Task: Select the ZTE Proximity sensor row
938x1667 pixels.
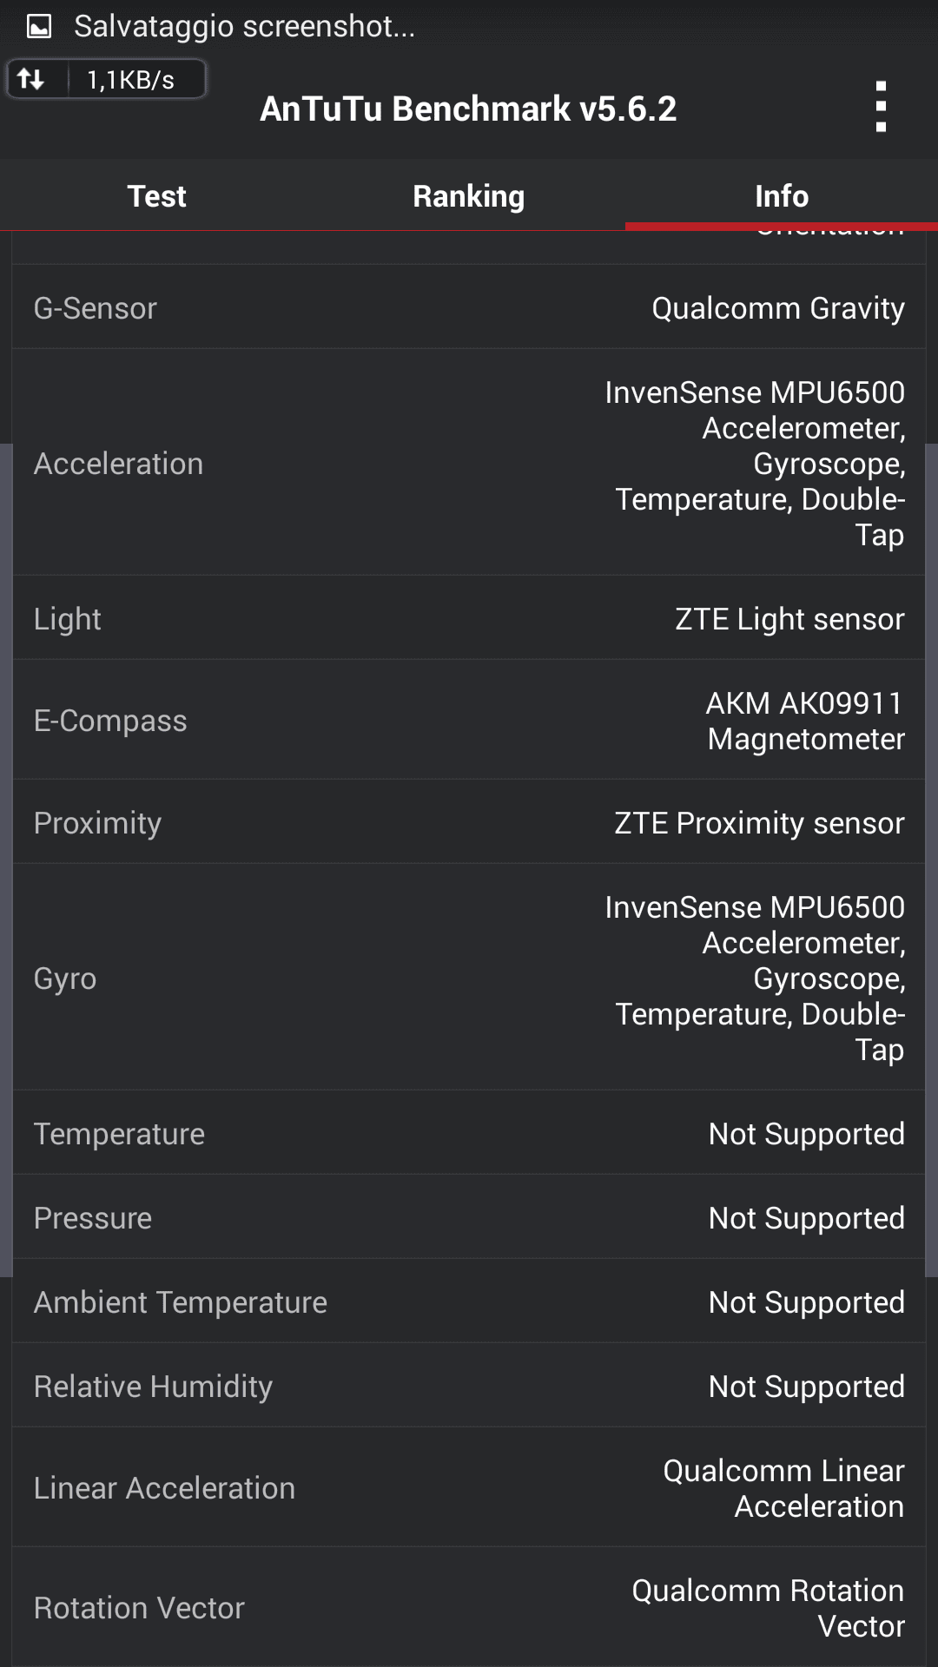Action: click(469, 822)
